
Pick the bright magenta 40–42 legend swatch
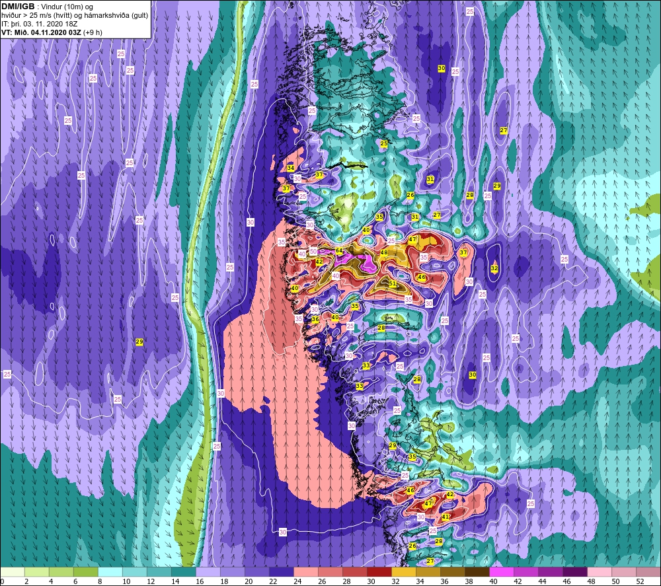(502, 571)
